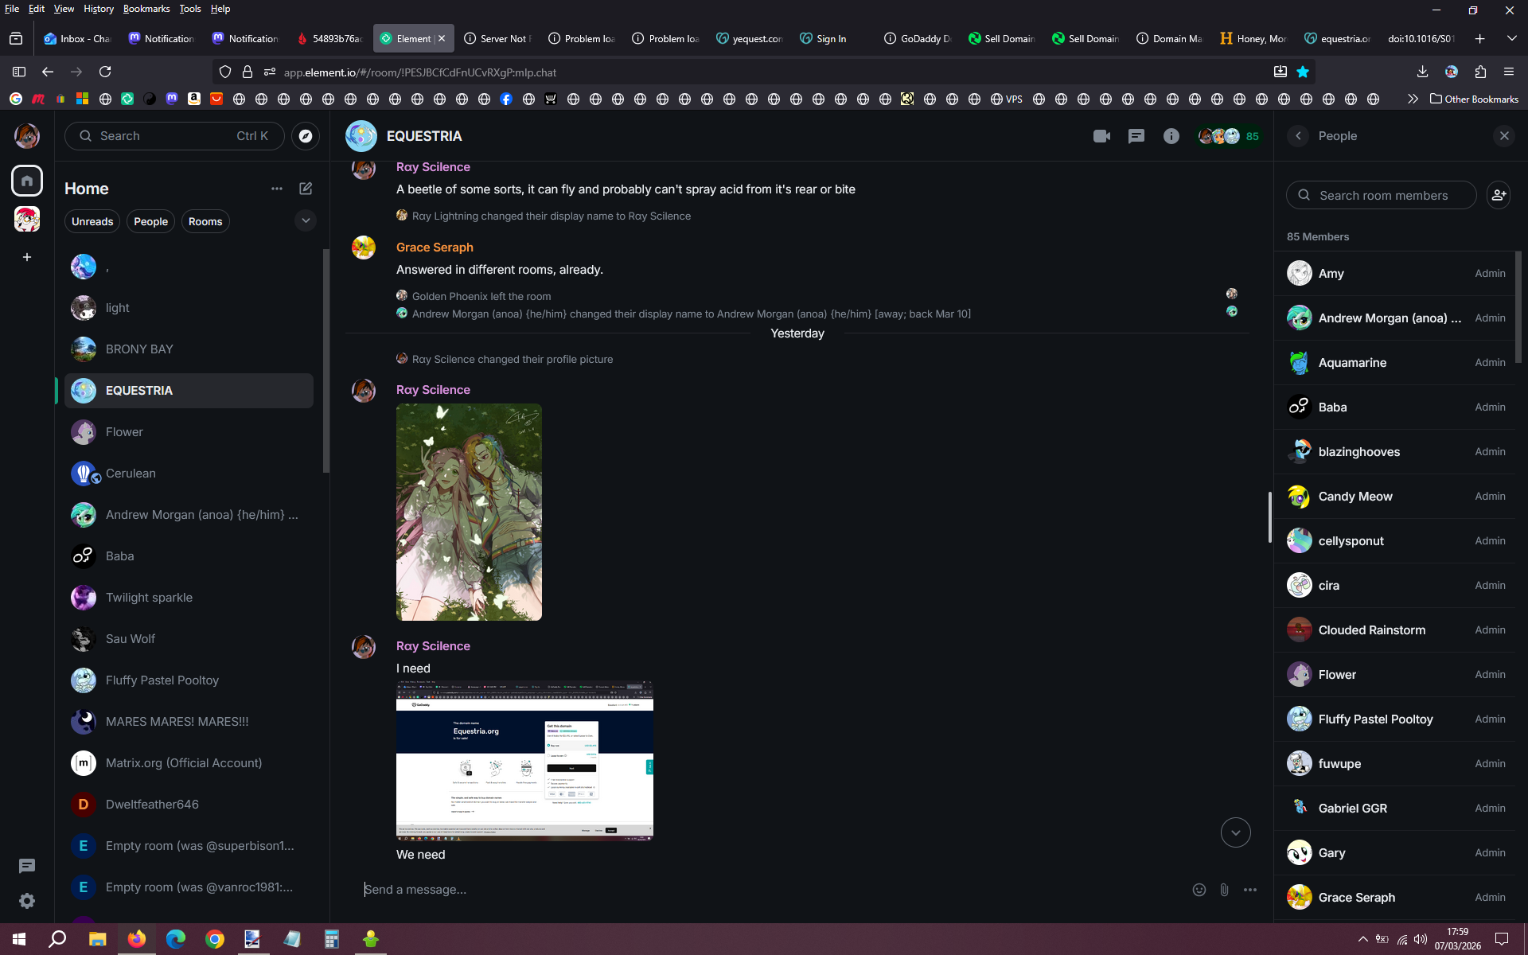1528x955 pixels.
Task: Switch to the GoDaddy browser tab
Action: tap(918, 38)
